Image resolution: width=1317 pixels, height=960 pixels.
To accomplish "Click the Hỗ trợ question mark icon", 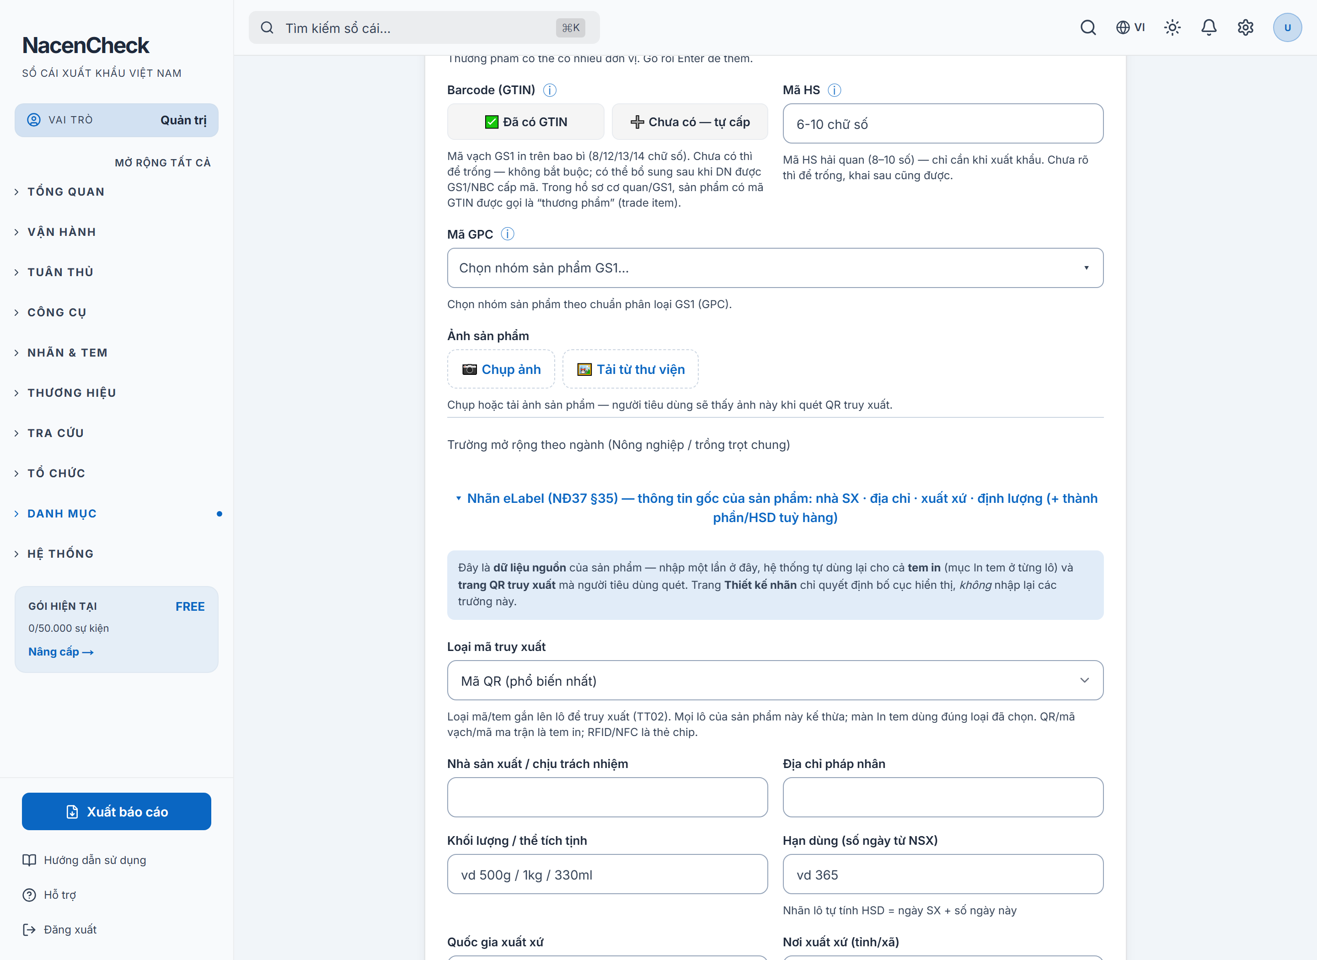I will click(x=29, y=895).
